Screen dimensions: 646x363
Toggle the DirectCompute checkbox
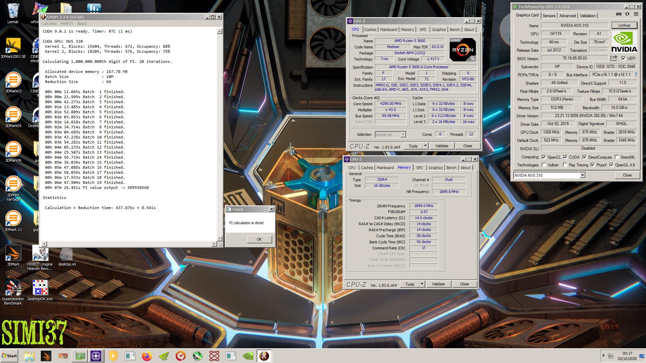point(584,157)
